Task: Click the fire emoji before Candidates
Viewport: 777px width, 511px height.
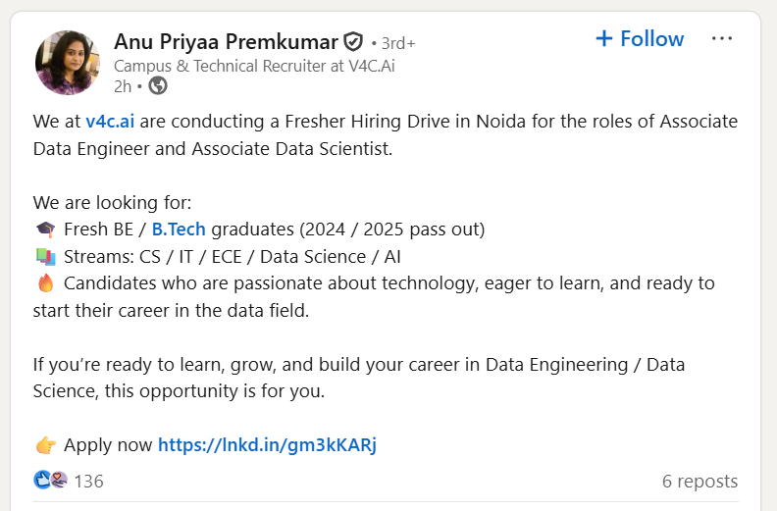Action: coord(45,284)
